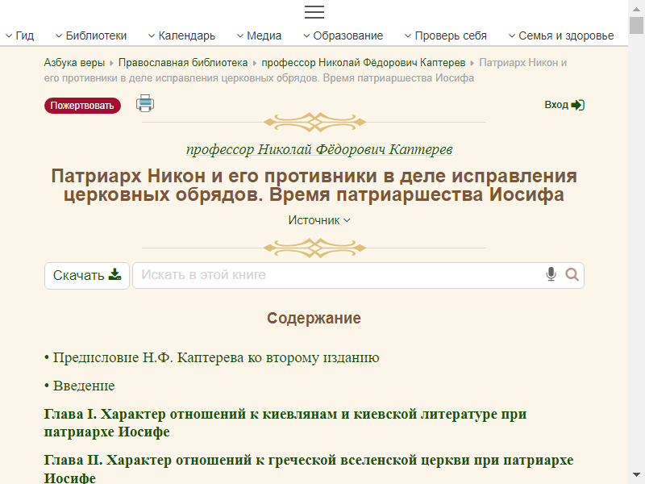Screen dimensions: 645x484
Task: Open Глава I about киевлянам chapter
Action: pyautogui.click(x=285, y=423)
